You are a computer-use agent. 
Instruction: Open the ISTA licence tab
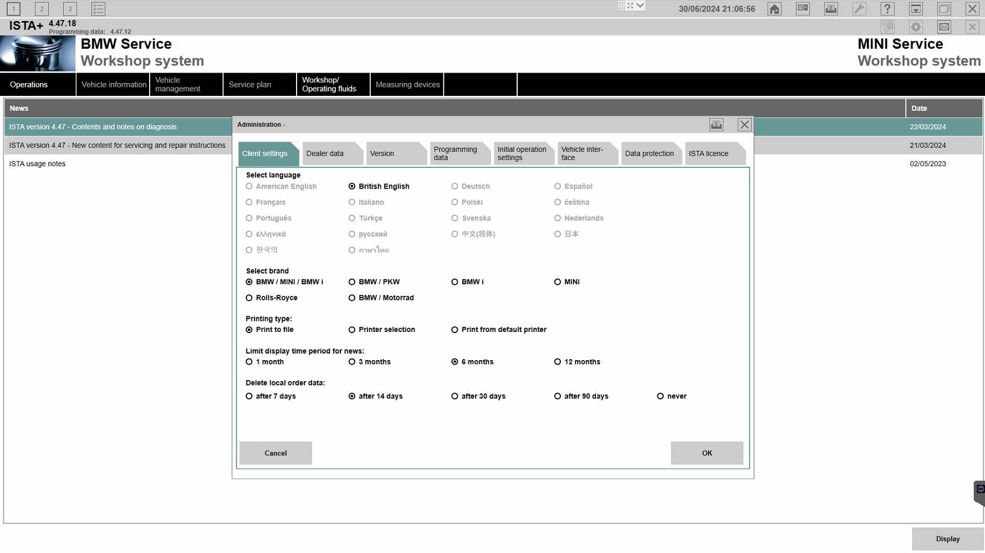click(x=714, y=153)
